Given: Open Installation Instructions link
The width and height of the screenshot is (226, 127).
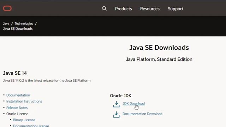Looking at the screenshot, I should [24, 101].
